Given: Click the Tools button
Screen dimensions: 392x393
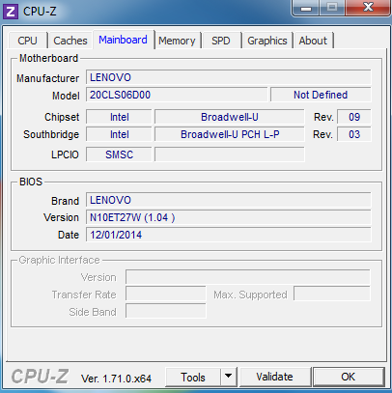Looking at the screenshot, I should (x=193, y=377).
